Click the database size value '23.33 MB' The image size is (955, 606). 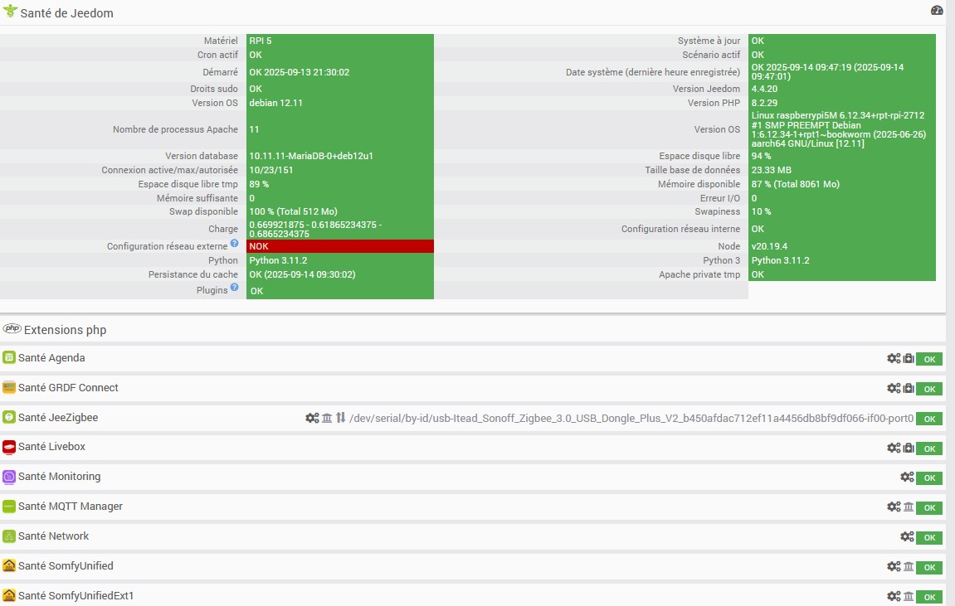pyautogui.click(x=772, y=171)
